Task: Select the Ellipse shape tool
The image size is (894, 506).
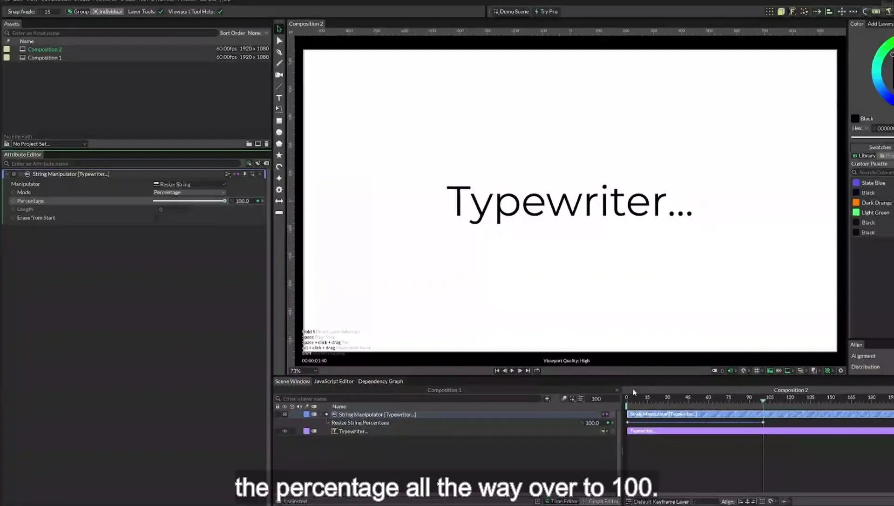Action: 279,133
